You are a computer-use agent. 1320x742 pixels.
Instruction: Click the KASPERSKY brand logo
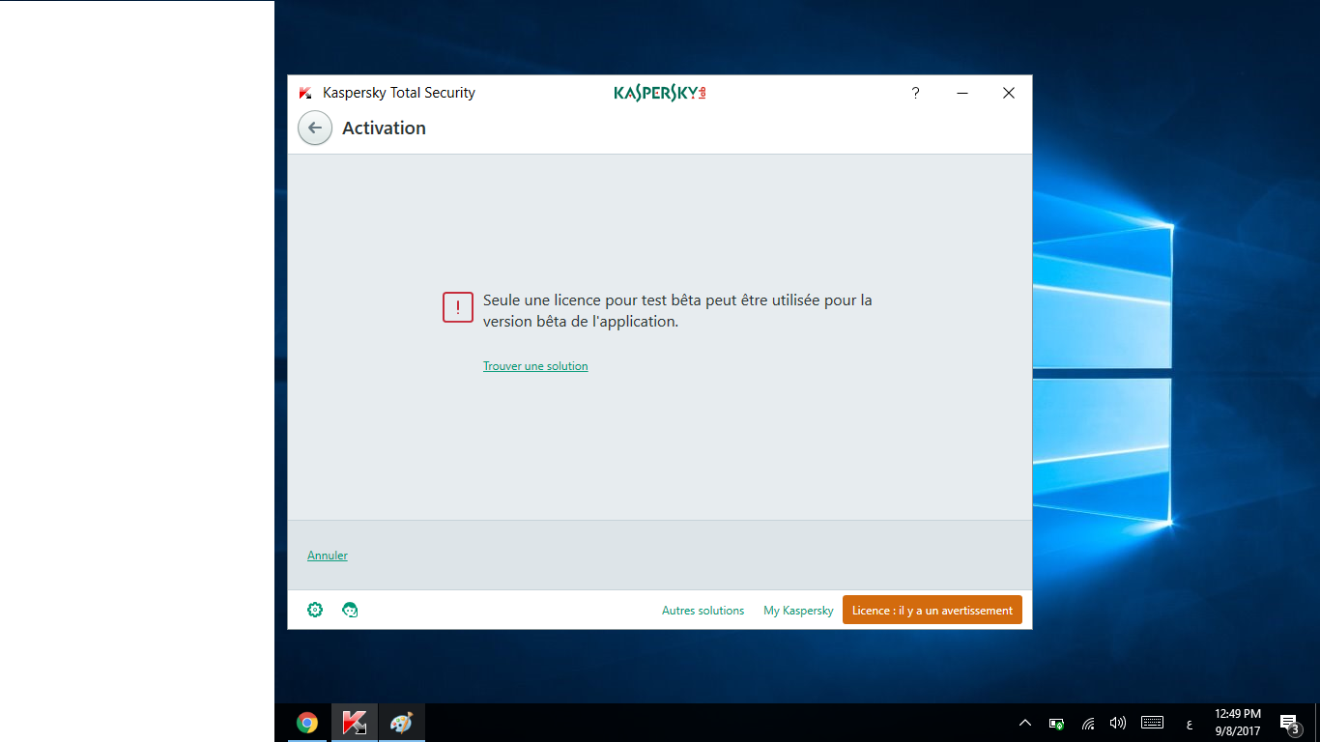pos(660,93)
